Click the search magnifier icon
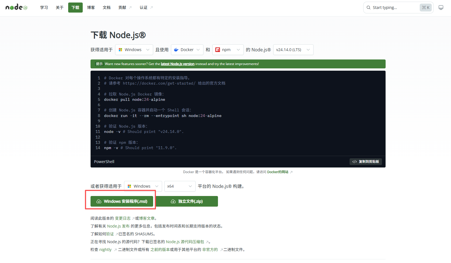The height and width of the screenshot is (263, 451). point(369,8)
